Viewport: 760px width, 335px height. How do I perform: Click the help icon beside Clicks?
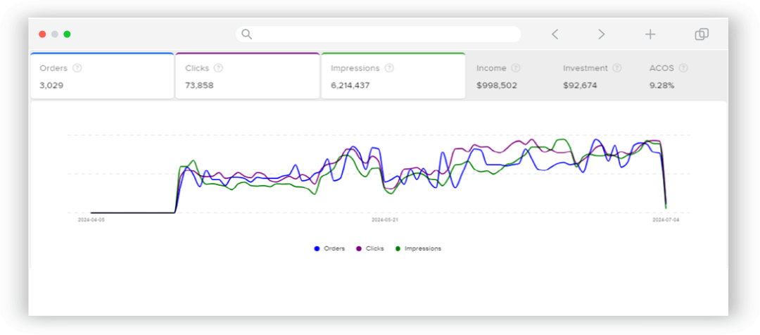point(218,68)
